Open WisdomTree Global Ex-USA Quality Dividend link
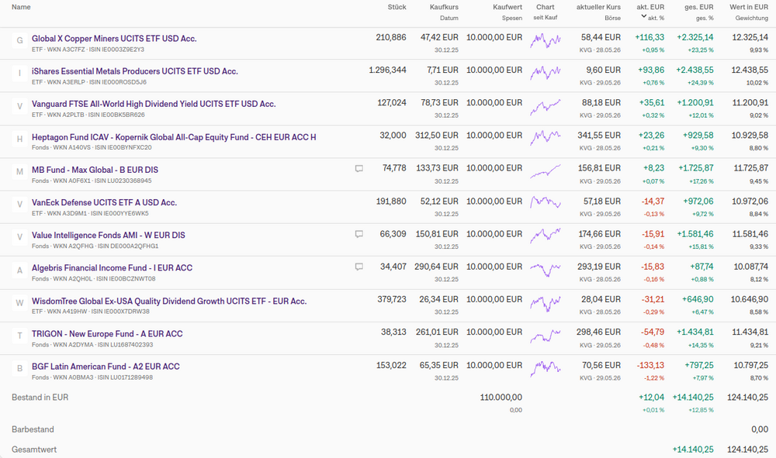 169,301
